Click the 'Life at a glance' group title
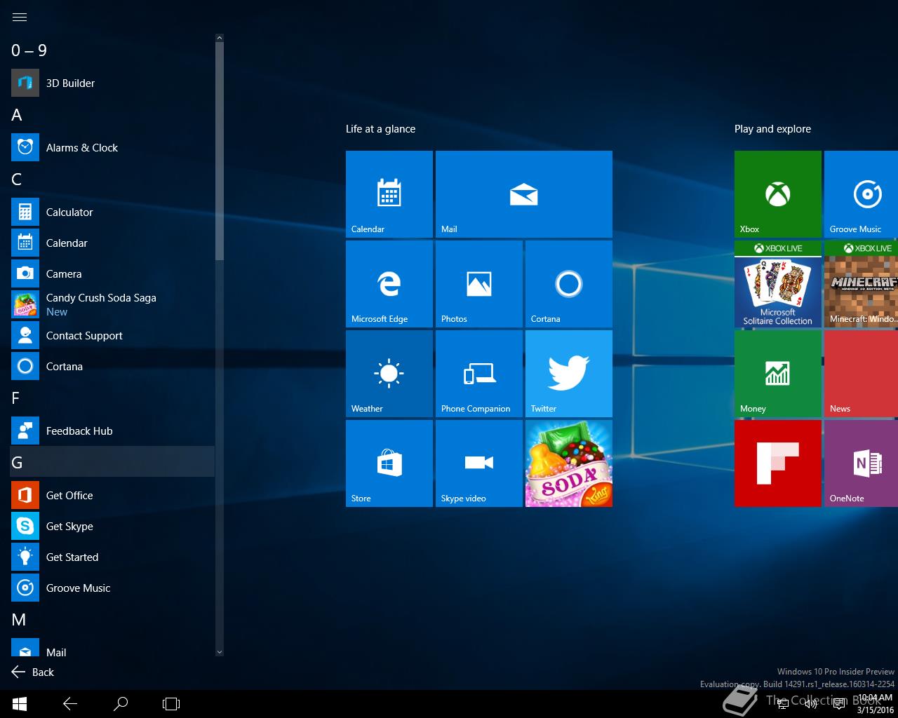 (380, 129)
